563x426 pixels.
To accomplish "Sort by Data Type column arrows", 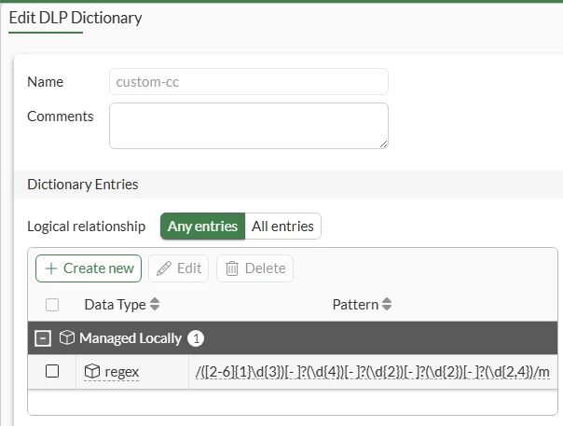I will 155,304.
